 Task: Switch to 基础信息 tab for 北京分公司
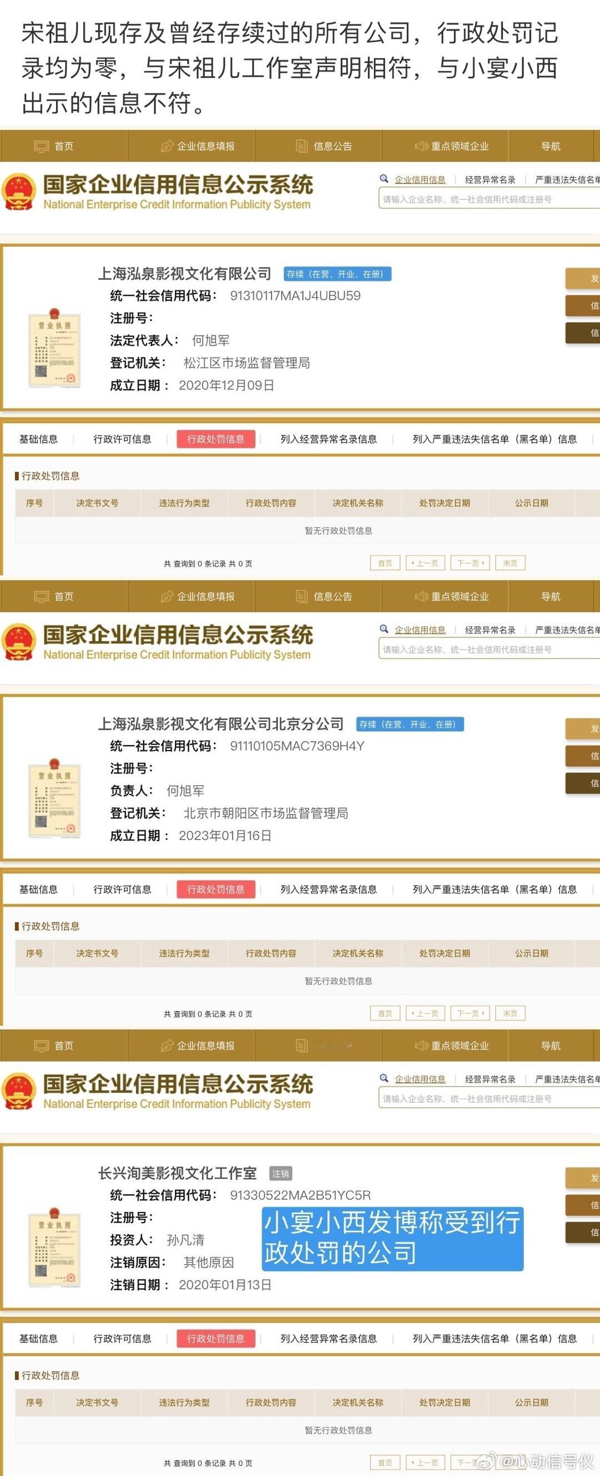click(38, 889)
